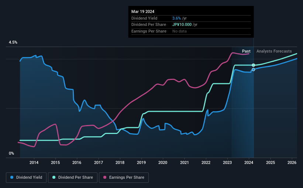The image size is (303, 188).
Task: Click the 'Earnings Per Share' tooltip row label
Action: pyautogui.click(x=149, y=31)
